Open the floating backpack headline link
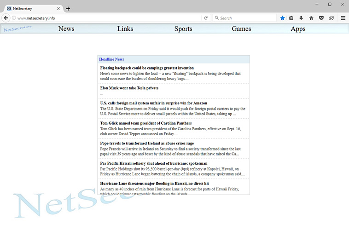 click(147, 68)
